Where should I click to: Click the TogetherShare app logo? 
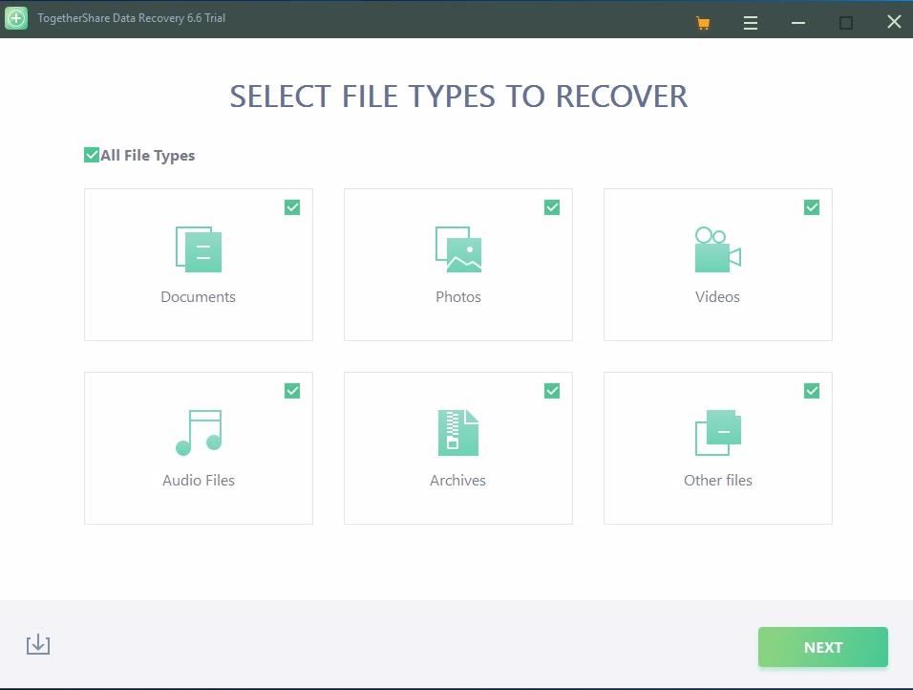pos(16,18)
